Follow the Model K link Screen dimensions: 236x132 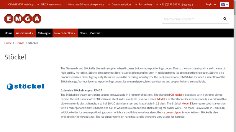click(x=162, y=99)
